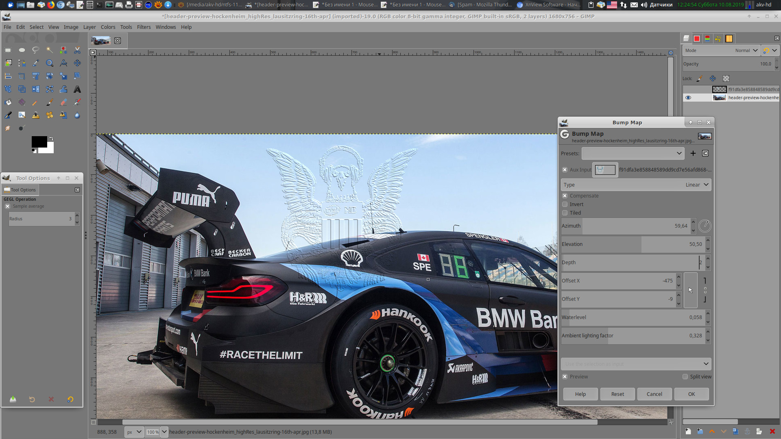Open the Colors menu
Screen dimensions: 781x439
click(108, 27)
